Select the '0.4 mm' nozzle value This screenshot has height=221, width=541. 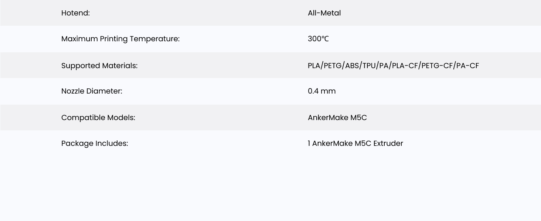point(321,91)
